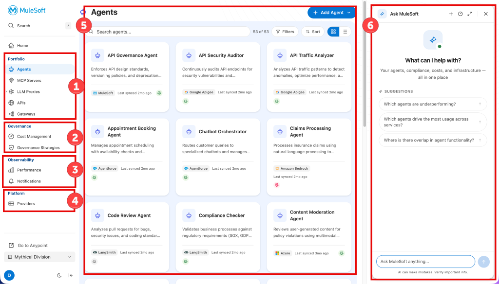Screen dimensions: 499x284
Task: Start a new Ask MuleSoft chat
Action: pos(451,14)
